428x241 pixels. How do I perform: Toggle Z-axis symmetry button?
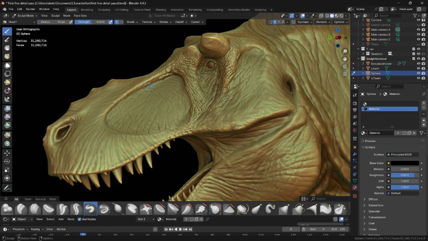coord(283,22)
